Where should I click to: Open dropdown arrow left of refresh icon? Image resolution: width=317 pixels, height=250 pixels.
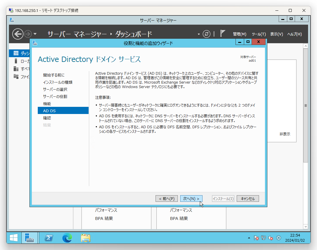pos(199,34)
